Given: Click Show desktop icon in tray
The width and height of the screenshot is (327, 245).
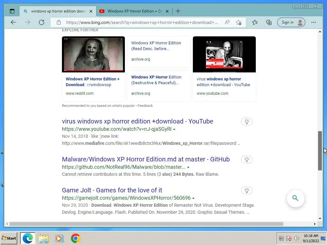Looking at the screenshot, I should tap(323, 238).
